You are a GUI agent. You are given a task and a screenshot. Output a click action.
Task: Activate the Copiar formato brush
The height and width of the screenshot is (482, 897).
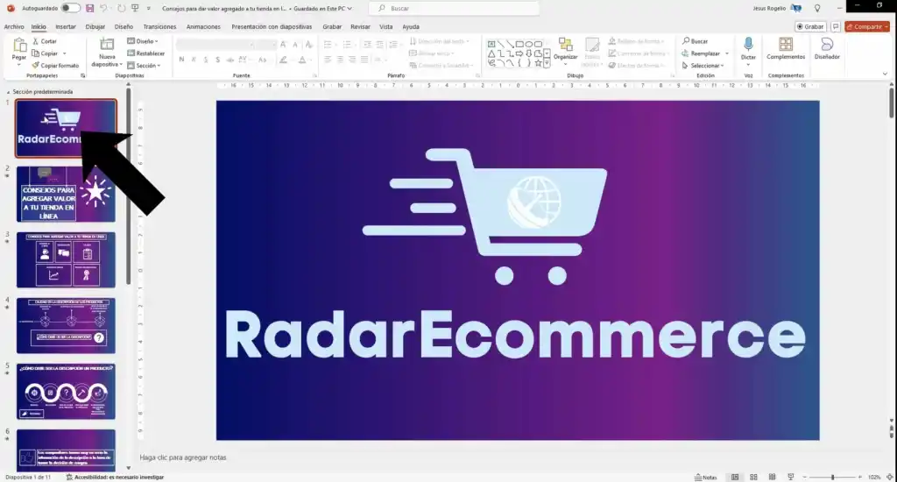coord(55,65)
